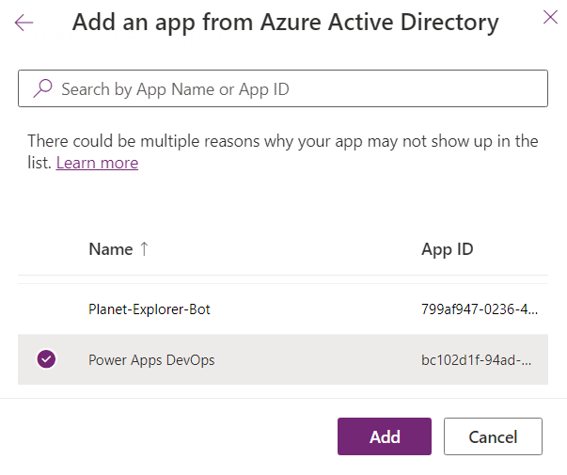Click the search magnifier icon
Viewport: 567px width, 475px height.
42,89
